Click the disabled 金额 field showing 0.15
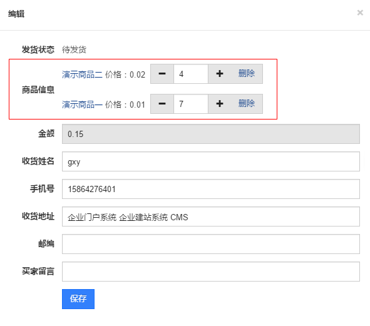Screen dimensions: 370x326 tap(211, 134)
